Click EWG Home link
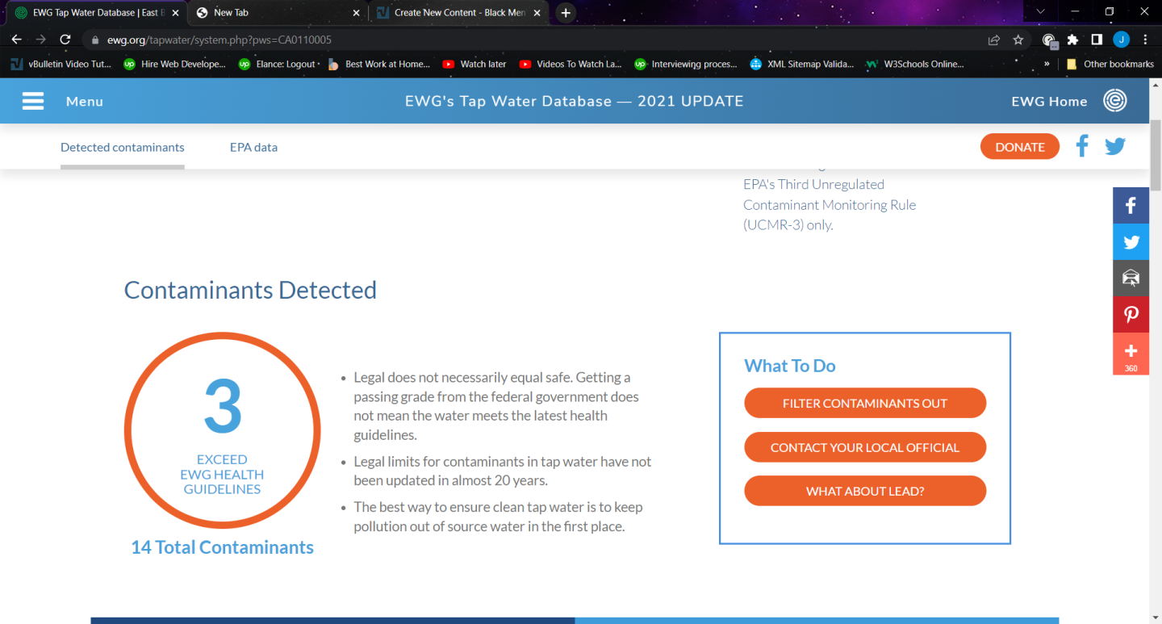The image size is (1162, 624). click(1049, 102)
